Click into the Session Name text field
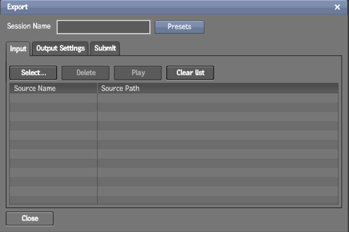The image size is (349, 232). pyautogui.click(x=103, y=27)
